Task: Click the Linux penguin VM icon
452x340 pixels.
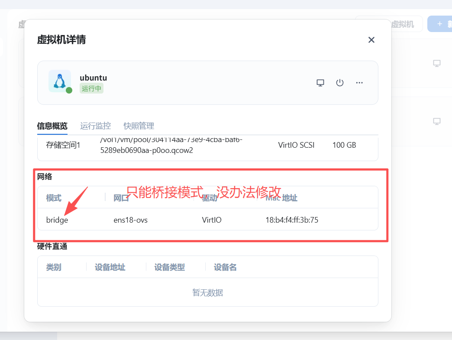Action: coord(59,81)
